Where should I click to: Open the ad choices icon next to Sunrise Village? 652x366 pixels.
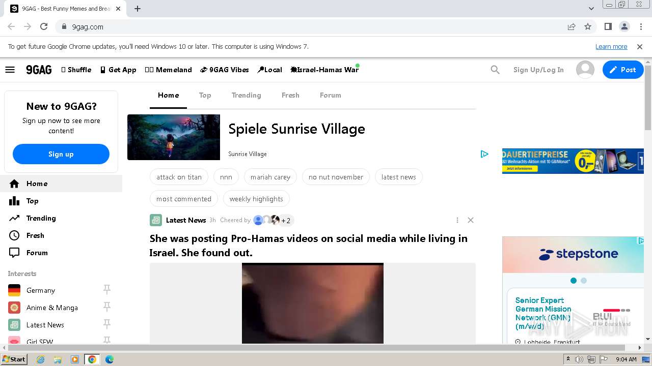click(x=484, y=154)
